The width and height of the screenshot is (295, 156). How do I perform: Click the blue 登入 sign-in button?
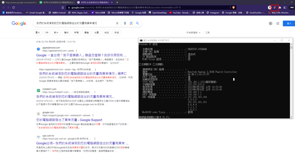[289, 23]
